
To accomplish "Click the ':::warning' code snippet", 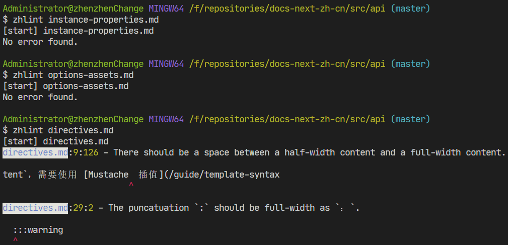I will 38,230.
